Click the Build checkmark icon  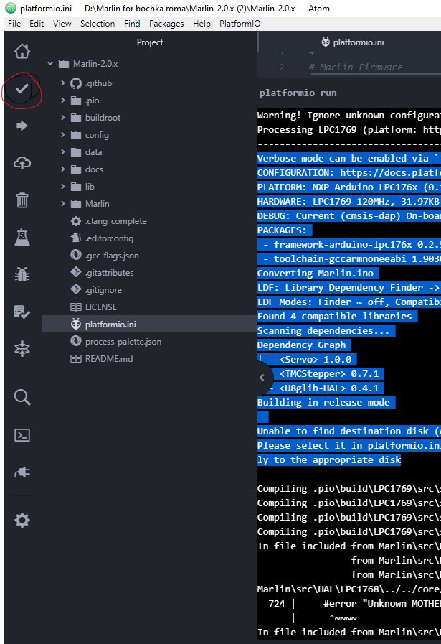22,89
